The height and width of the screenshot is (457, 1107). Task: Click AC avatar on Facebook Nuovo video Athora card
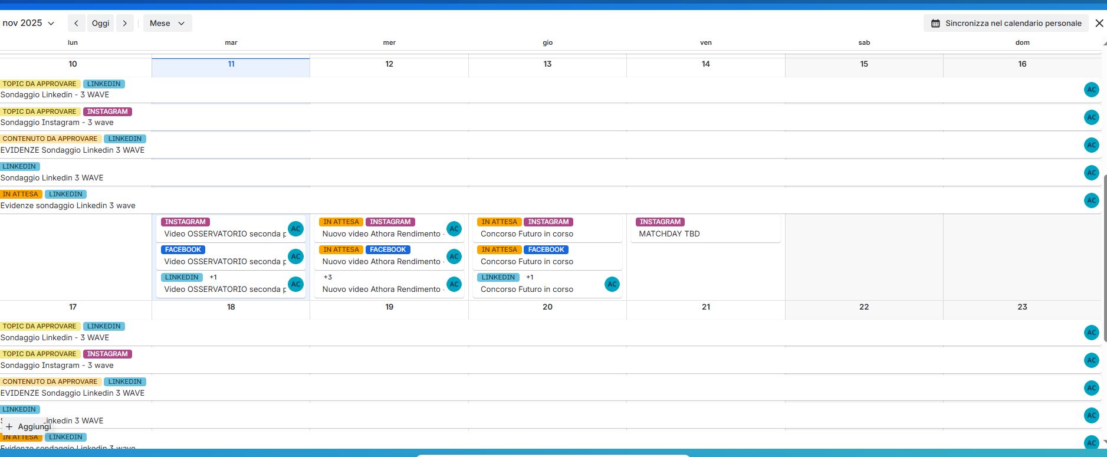pyautogui.click(x=454, y=257)
